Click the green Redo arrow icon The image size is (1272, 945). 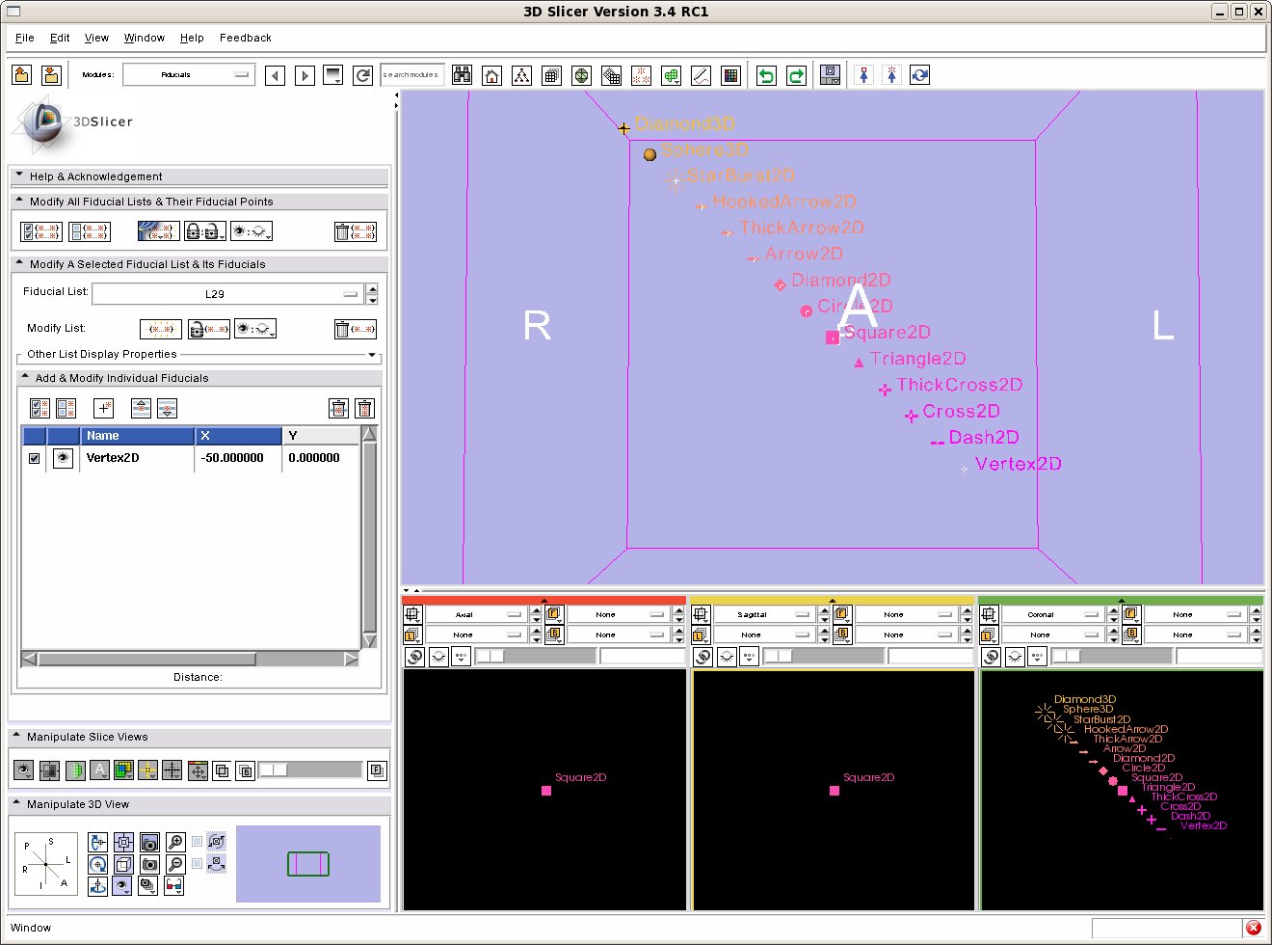click(x=796, y=75)
